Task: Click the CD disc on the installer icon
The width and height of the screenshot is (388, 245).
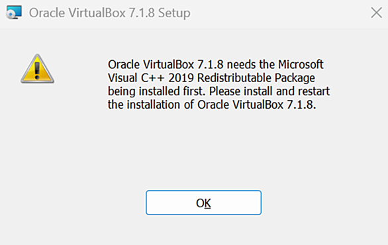Action: click(x=11, y=15)
